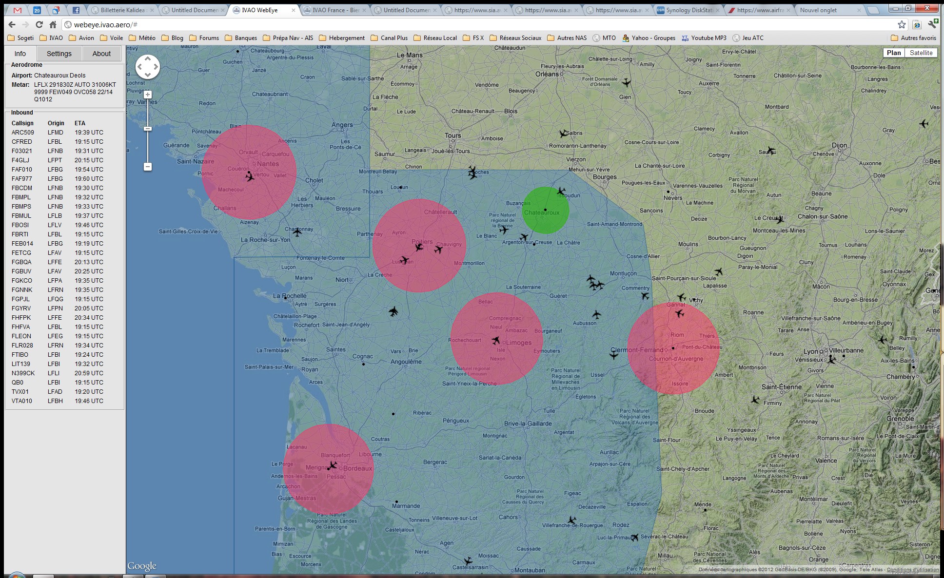The height and width of the screenshot is (578, 944).
Task: Click the browser forward arrow
Action: click(25, 24)
